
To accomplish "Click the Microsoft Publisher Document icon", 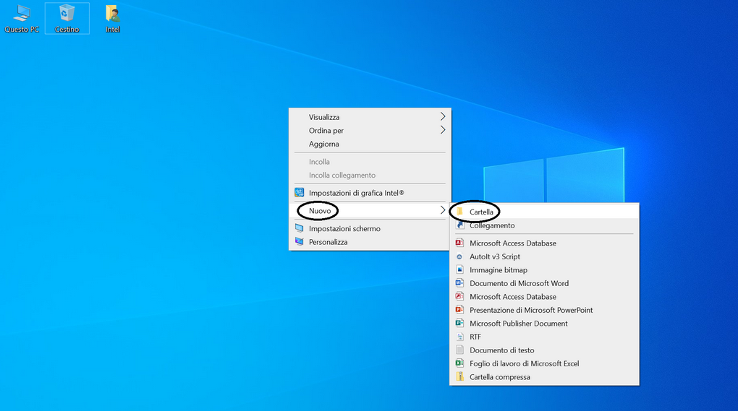I will 460,323.
